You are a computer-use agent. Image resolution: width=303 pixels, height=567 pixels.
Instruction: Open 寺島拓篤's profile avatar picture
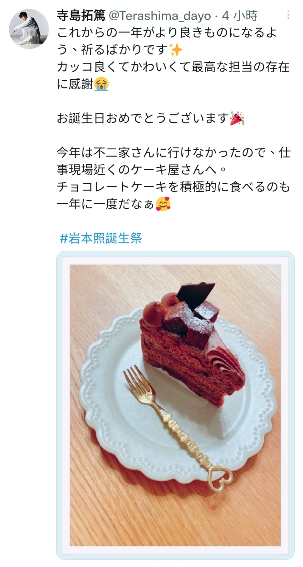pos(29,29)
